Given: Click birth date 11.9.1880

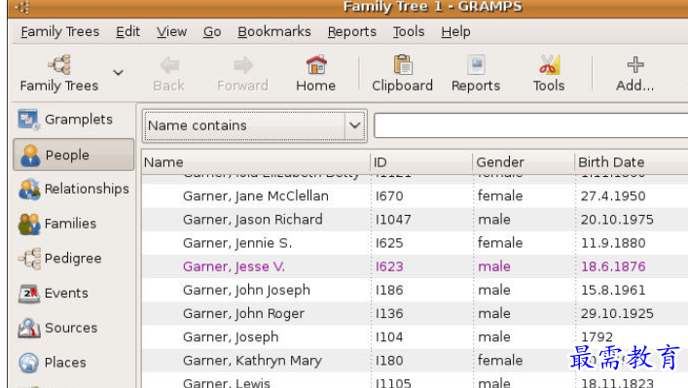Looking at the screenshot, I should (613, 243).
